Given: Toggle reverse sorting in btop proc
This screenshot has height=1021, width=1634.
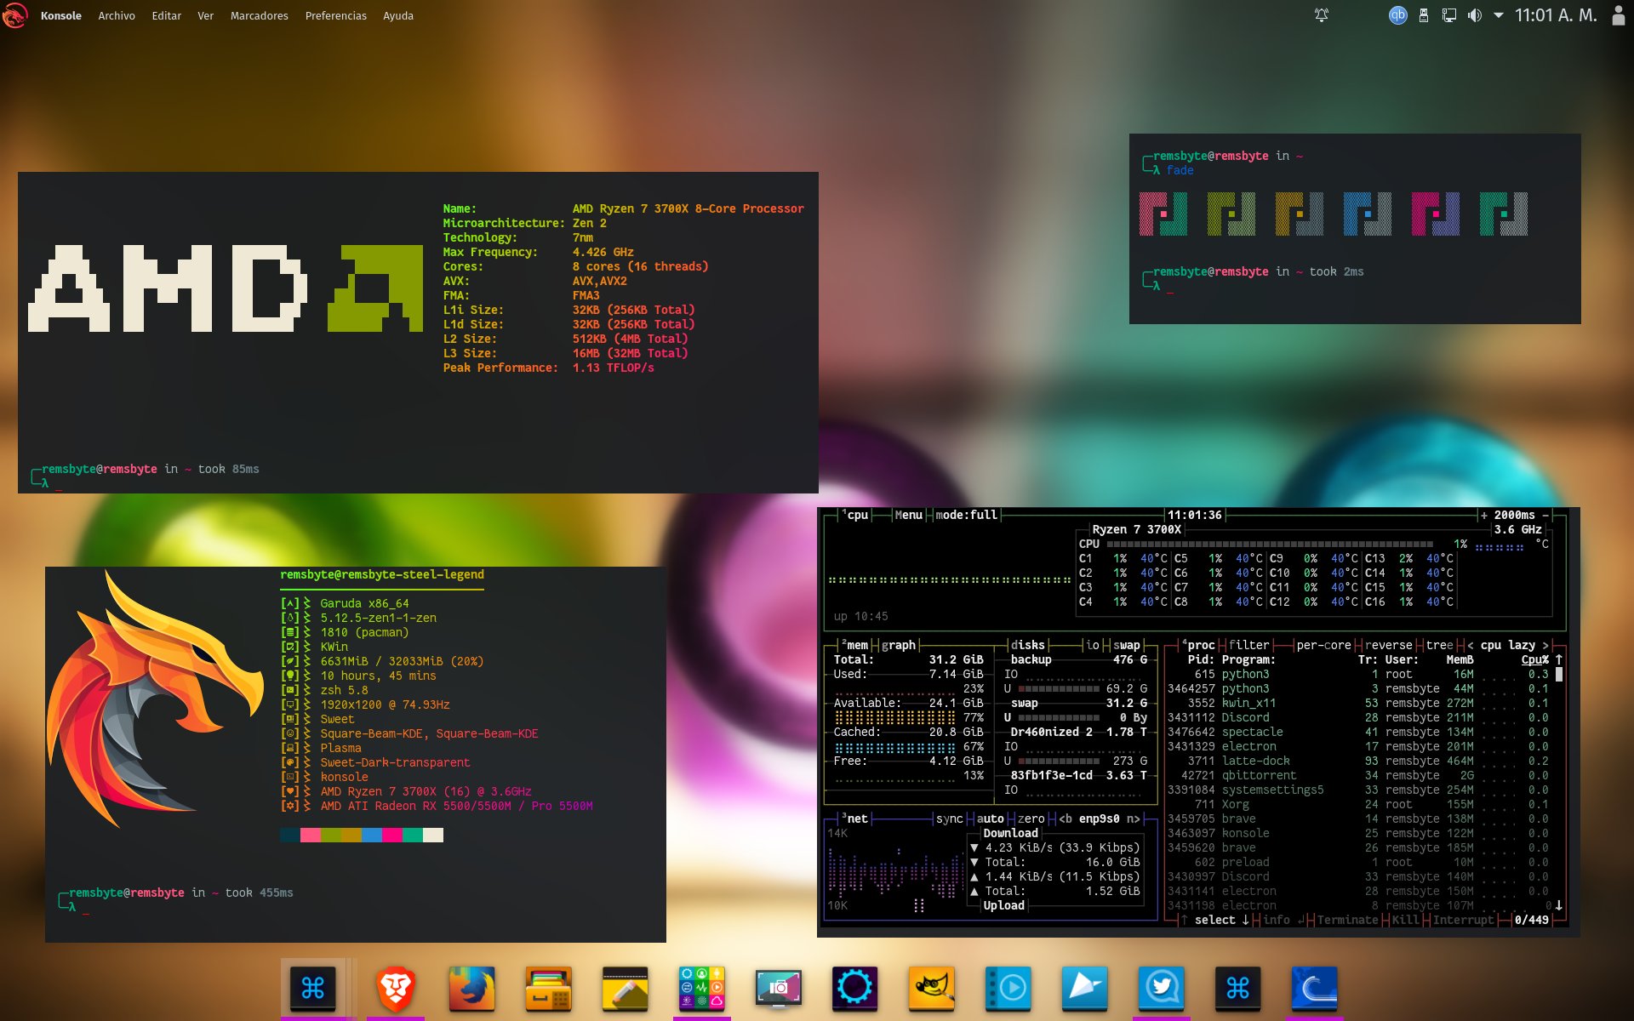Looking at the screenshot, I should (x=1388, y=645).
